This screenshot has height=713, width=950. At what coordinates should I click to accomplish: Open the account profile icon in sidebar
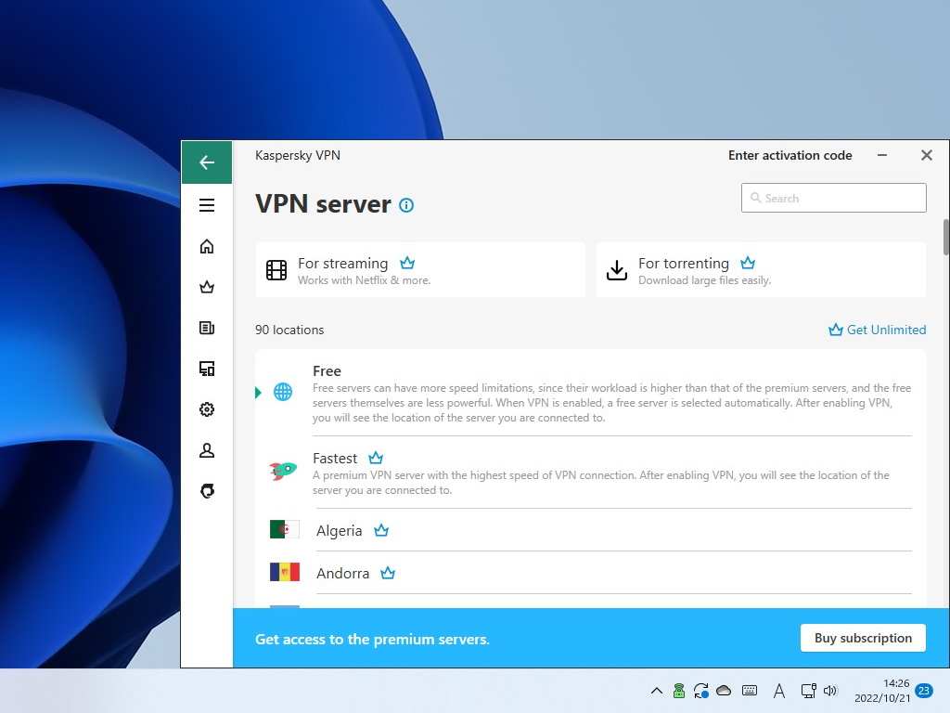[x=207, y=450]
